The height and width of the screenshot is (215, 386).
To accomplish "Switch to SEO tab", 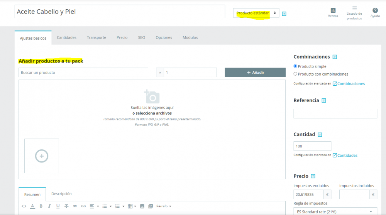I will point(142,37).
